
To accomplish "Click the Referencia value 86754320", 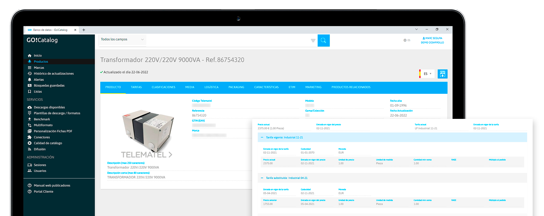I will point(199,115).
